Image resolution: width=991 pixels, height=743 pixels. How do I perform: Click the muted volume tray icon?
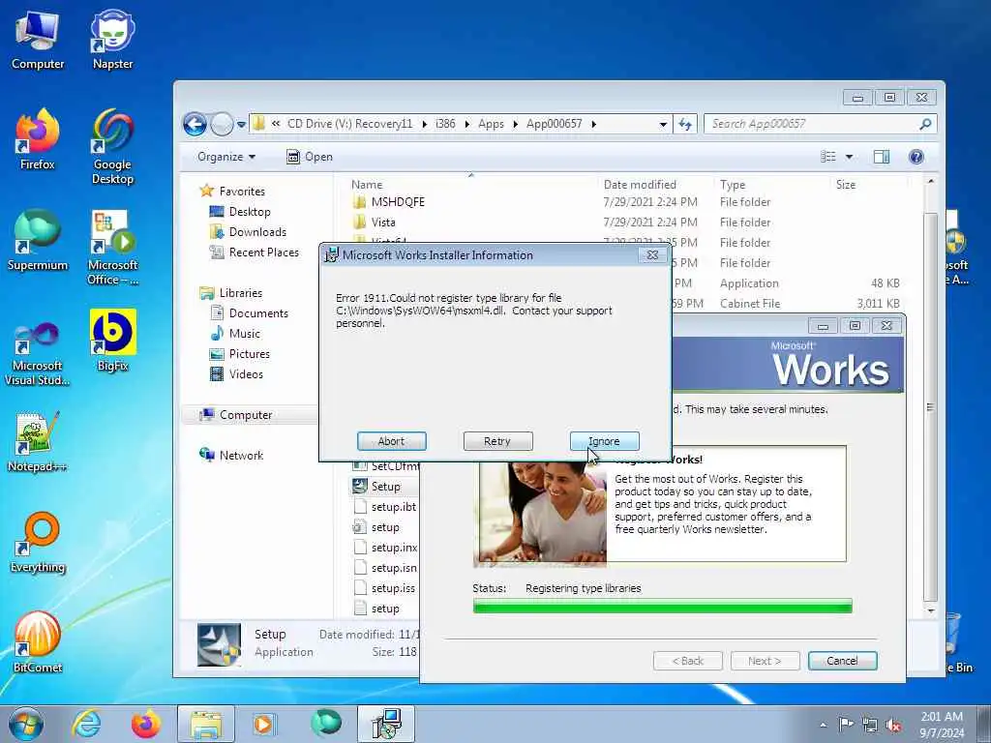[x=893, y=725]
